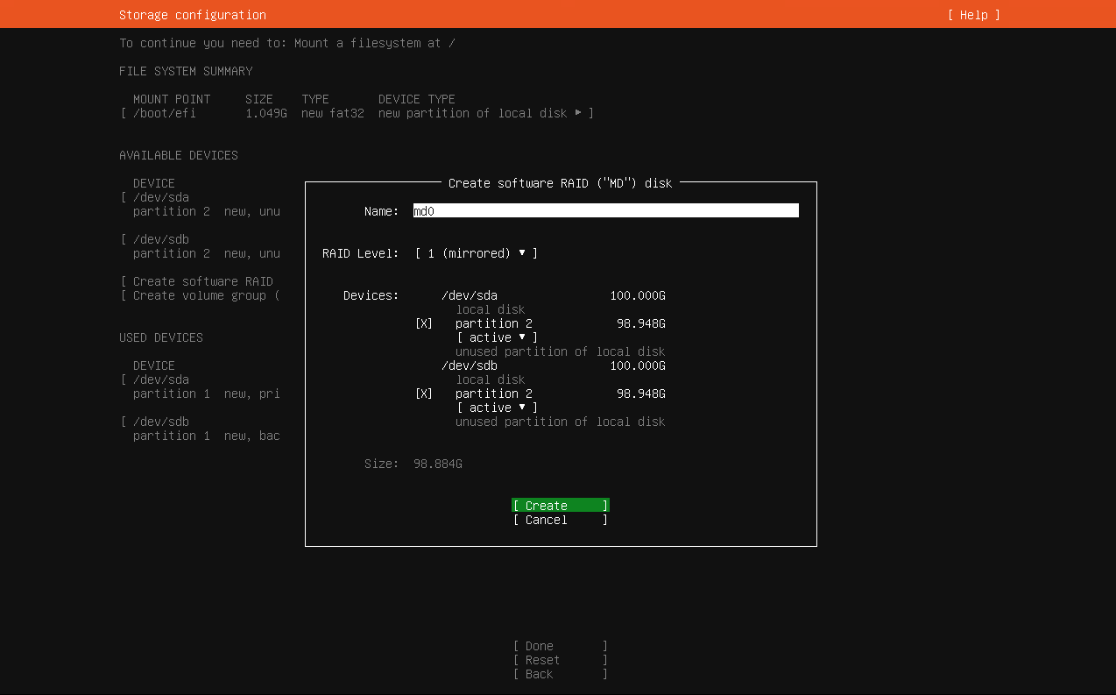Click the Done button

561,646
